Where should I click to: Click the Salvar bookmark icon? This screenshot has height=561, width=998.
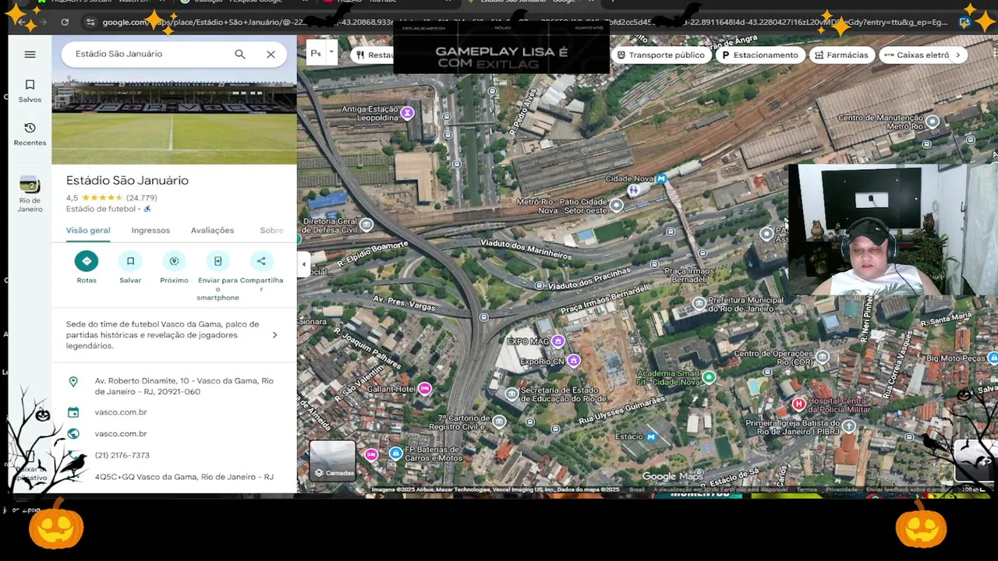click(x=130, y=261)
